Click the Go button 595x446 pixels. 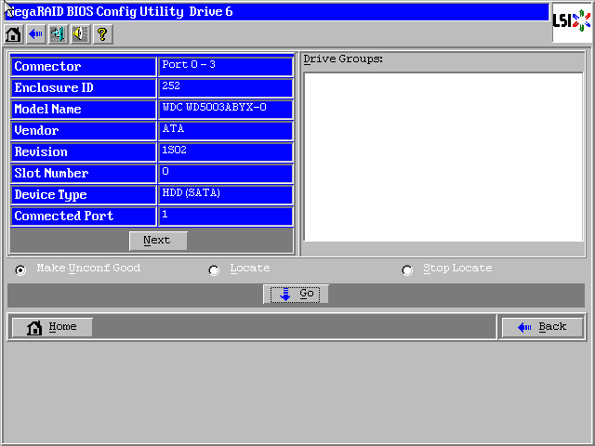(296, 294)
